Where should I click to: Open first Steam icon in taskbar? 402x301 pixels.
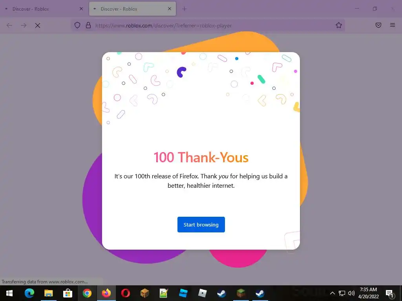click(221, 293)
